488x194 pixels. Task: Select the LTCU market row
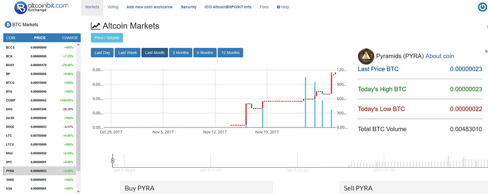39,144
